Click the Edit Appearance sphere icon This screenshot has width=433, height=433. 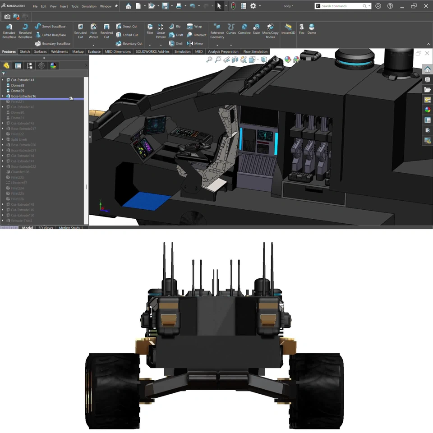click(x=288, y=59)
